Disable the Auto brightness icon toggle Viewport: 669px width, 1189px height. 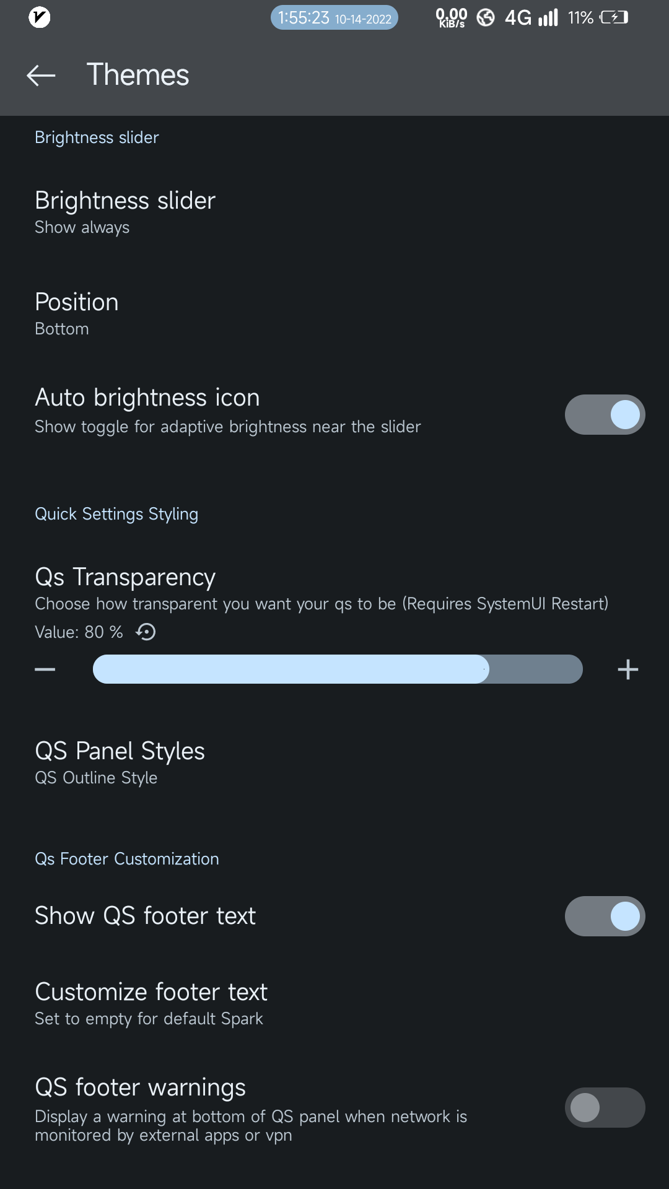(605, 414)
